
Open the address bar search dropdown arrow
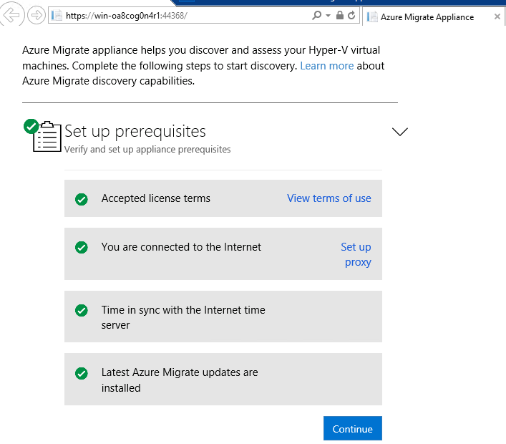tap(329, 16)
